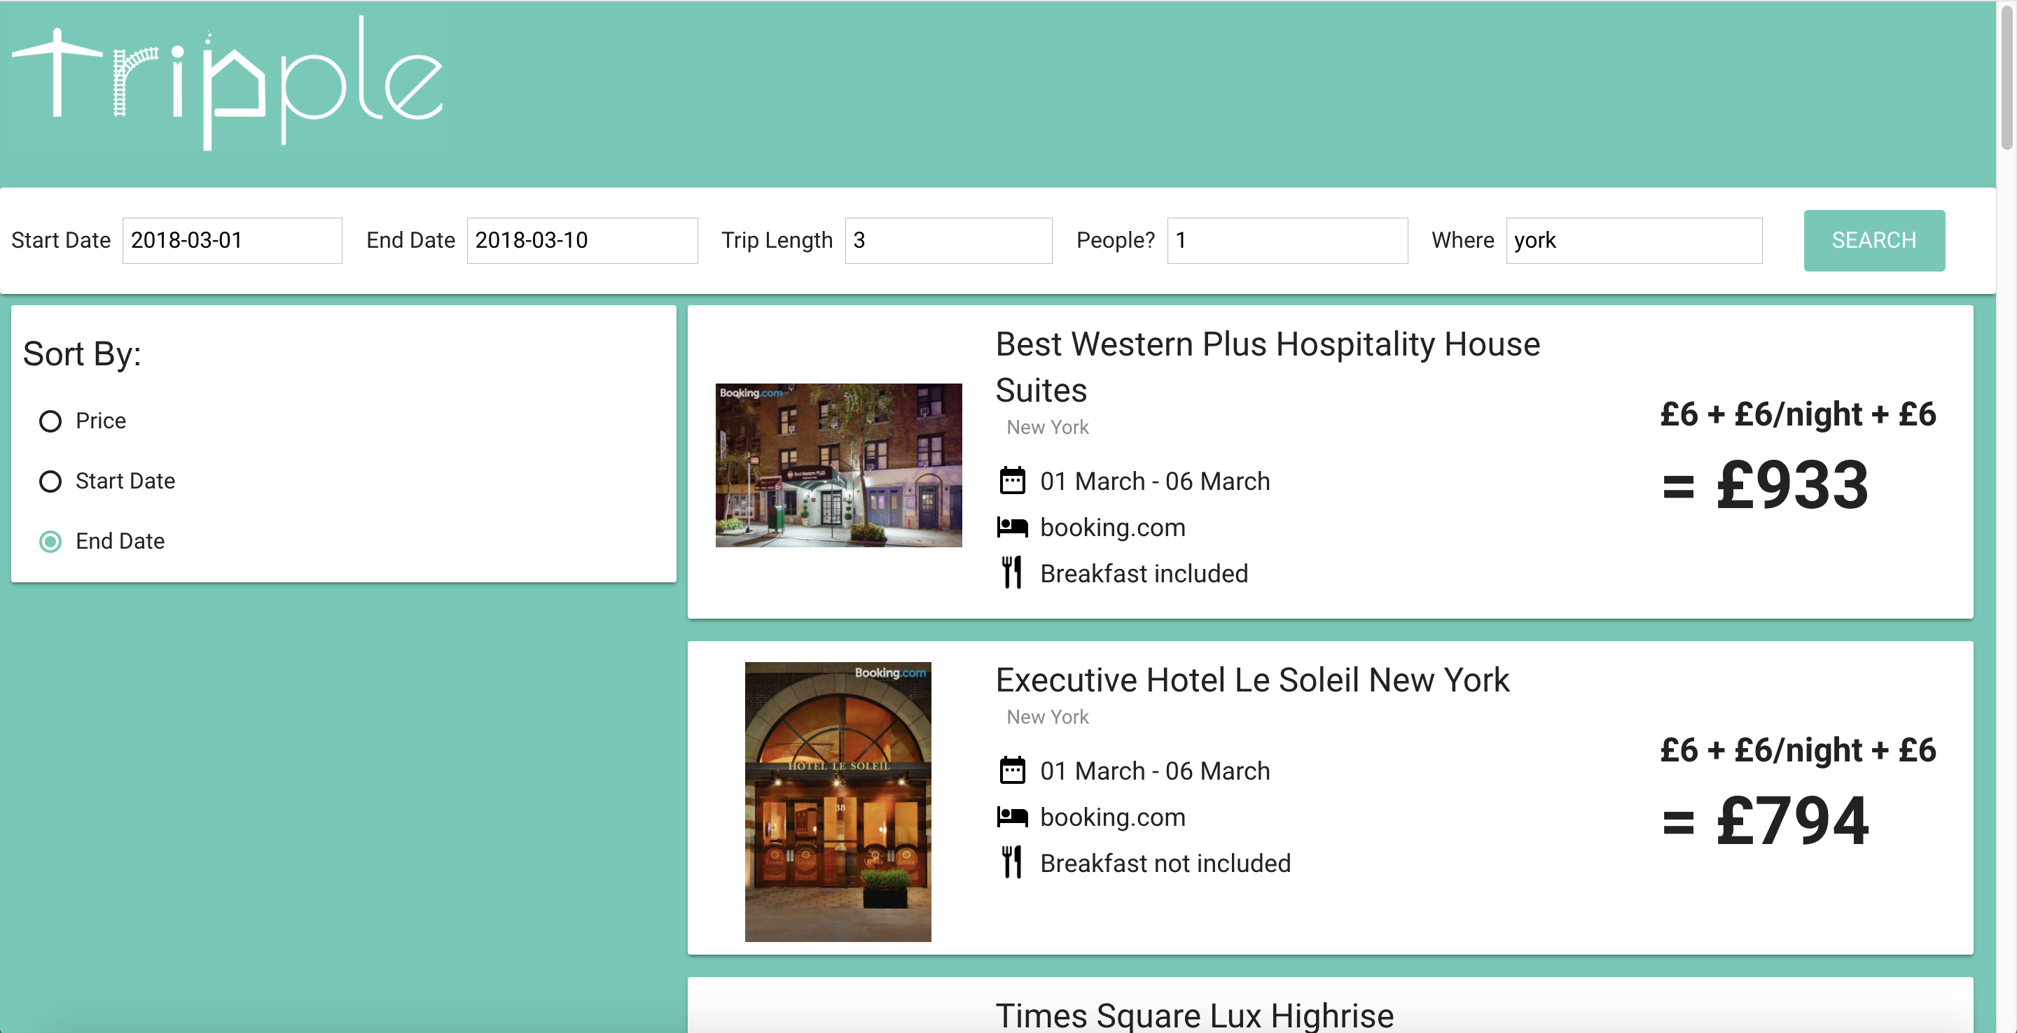Click cutlery icon beside Breakfast included
The width and height of the screenshot is (2017, 1033).
pos(1011,573)
